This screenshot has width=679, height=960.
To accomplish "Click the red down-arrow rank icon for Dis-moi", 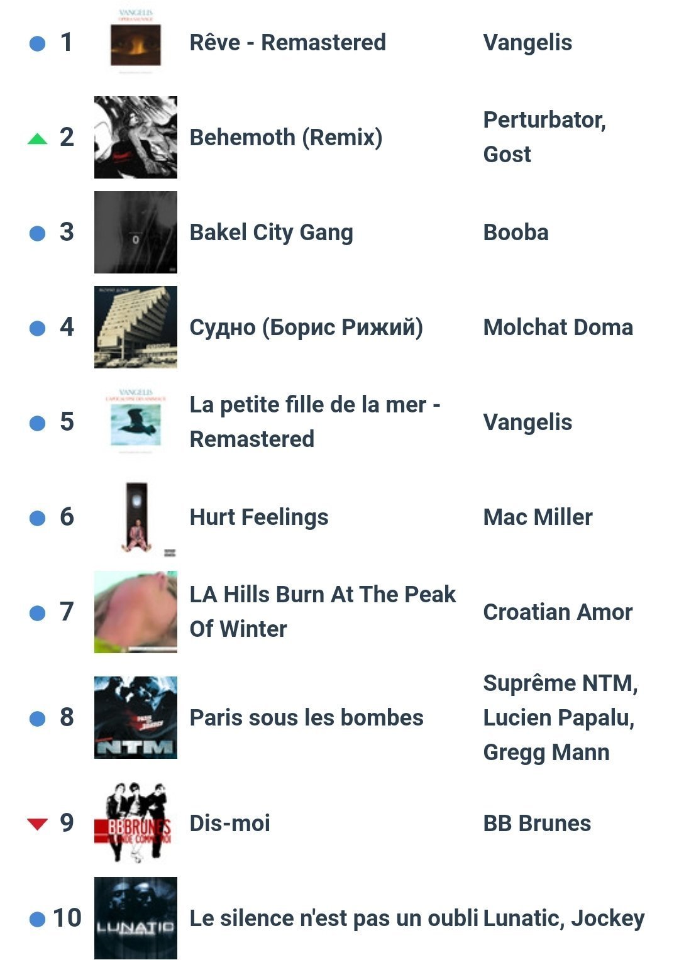I will coord(38,824).
